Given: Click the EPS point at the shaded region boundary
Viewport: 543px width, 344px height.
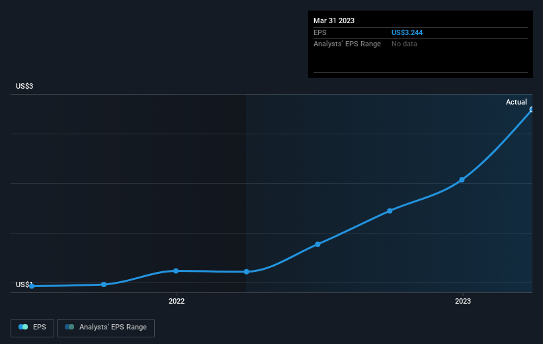Looking at the screenshot, I should pyautogui.click(x=246, y=272).
